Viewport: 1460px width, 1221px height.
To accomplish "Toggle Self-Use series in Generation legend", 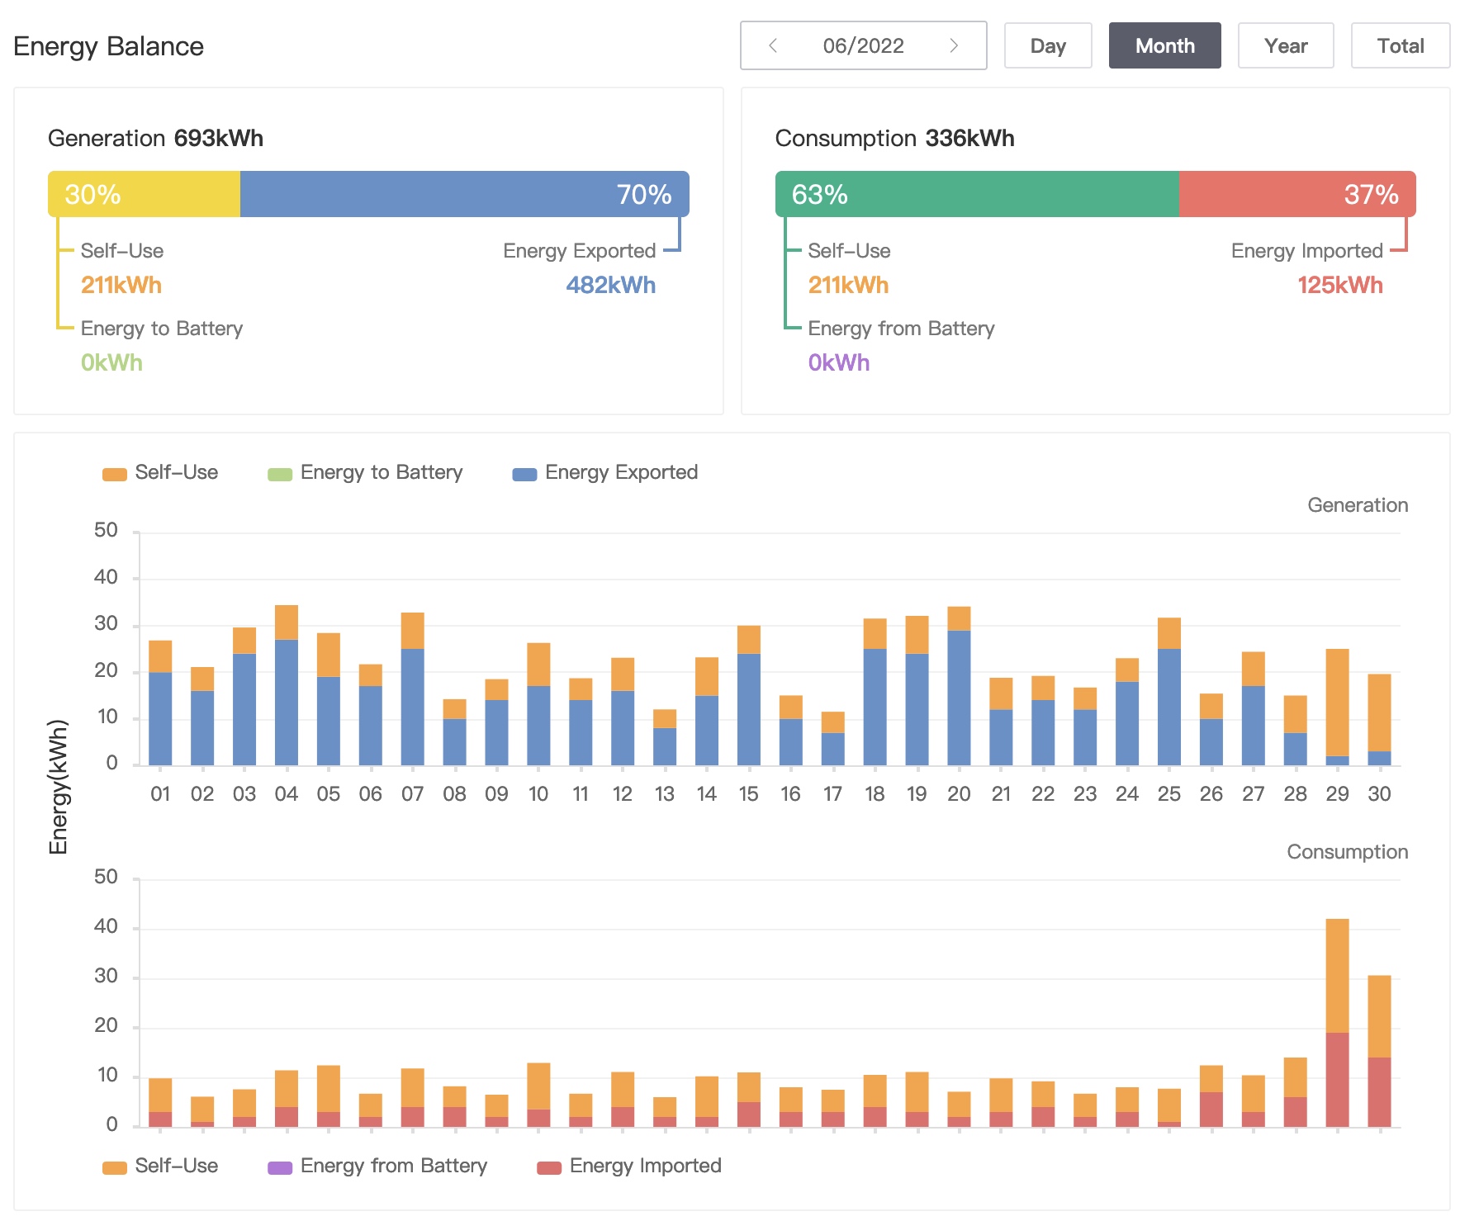I will 160,473.
